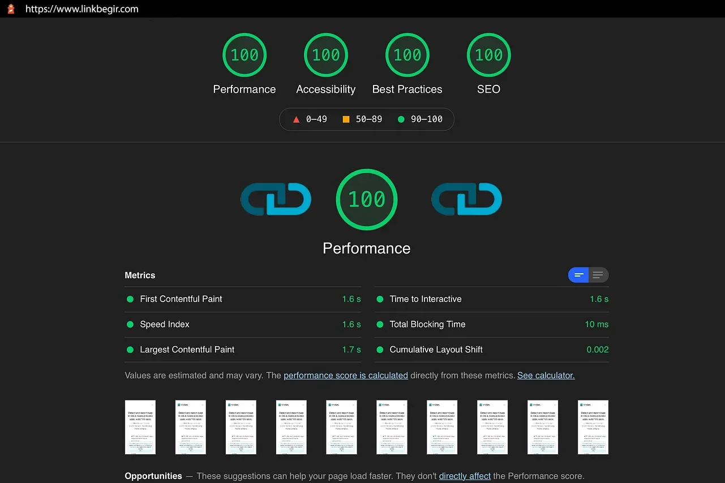Follow the 'directly affect' link
The image size is (725, 483).
point(465,476)
